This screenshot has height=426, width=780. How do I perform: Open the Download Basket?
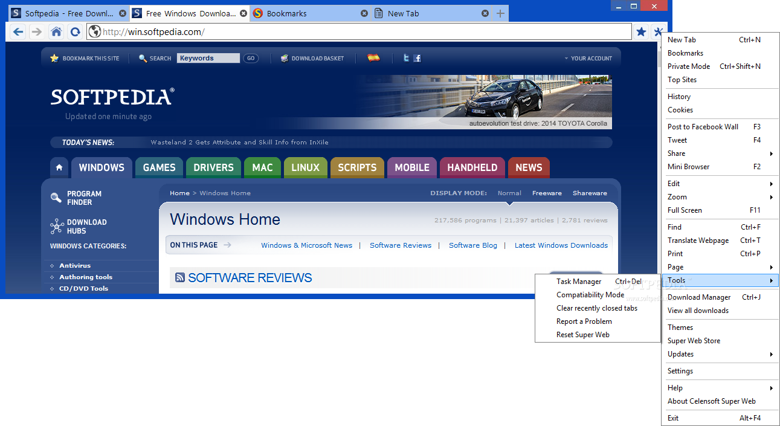pos(312,59)
